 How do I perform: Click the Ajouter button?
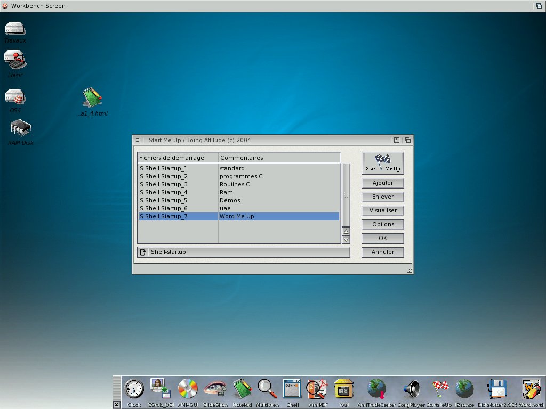[383, 183]
